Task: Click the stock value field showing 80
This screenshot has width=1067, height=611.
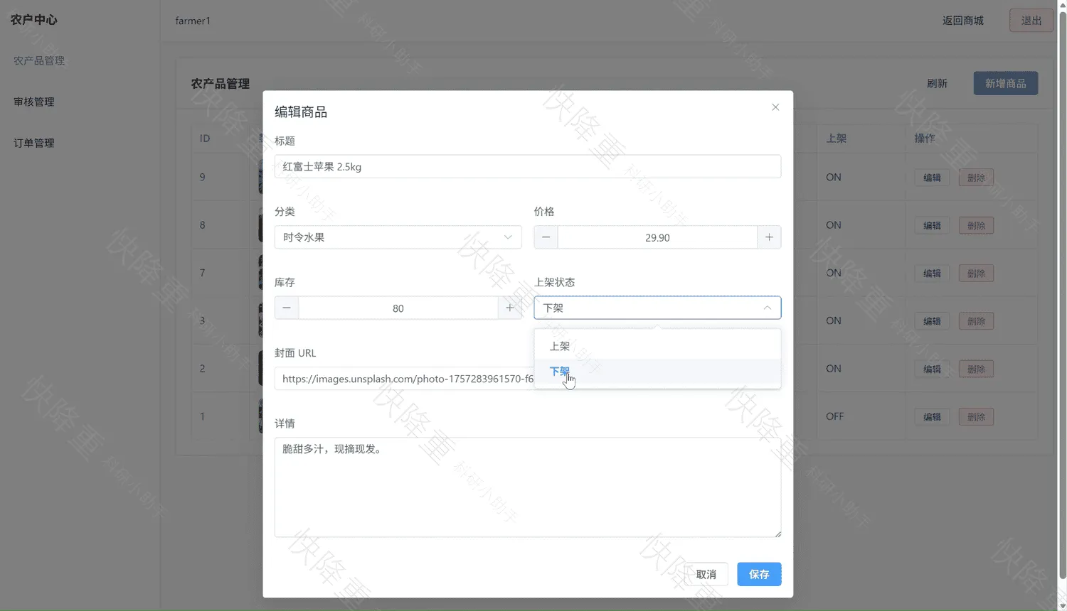Action: [398, 308]
